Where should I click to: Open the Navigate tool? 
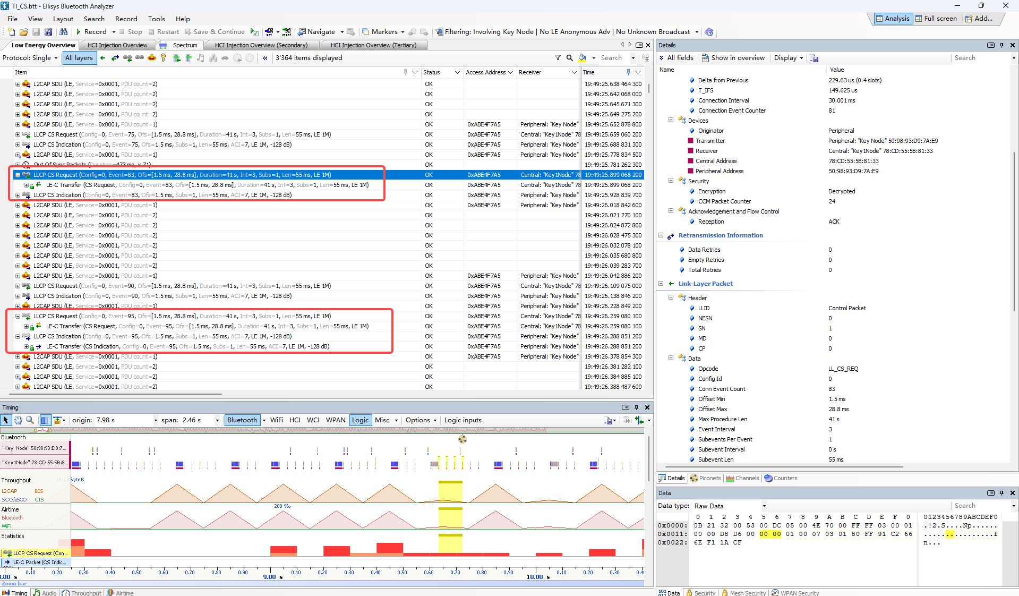(321, 31)
